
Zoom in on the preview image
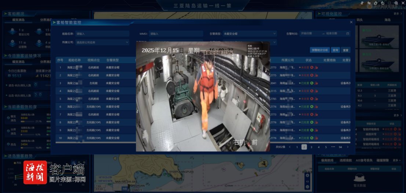396,3
